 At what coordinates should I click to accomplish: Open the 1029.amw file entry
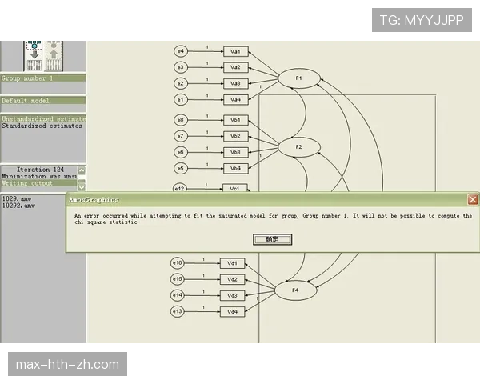[17, 198]
